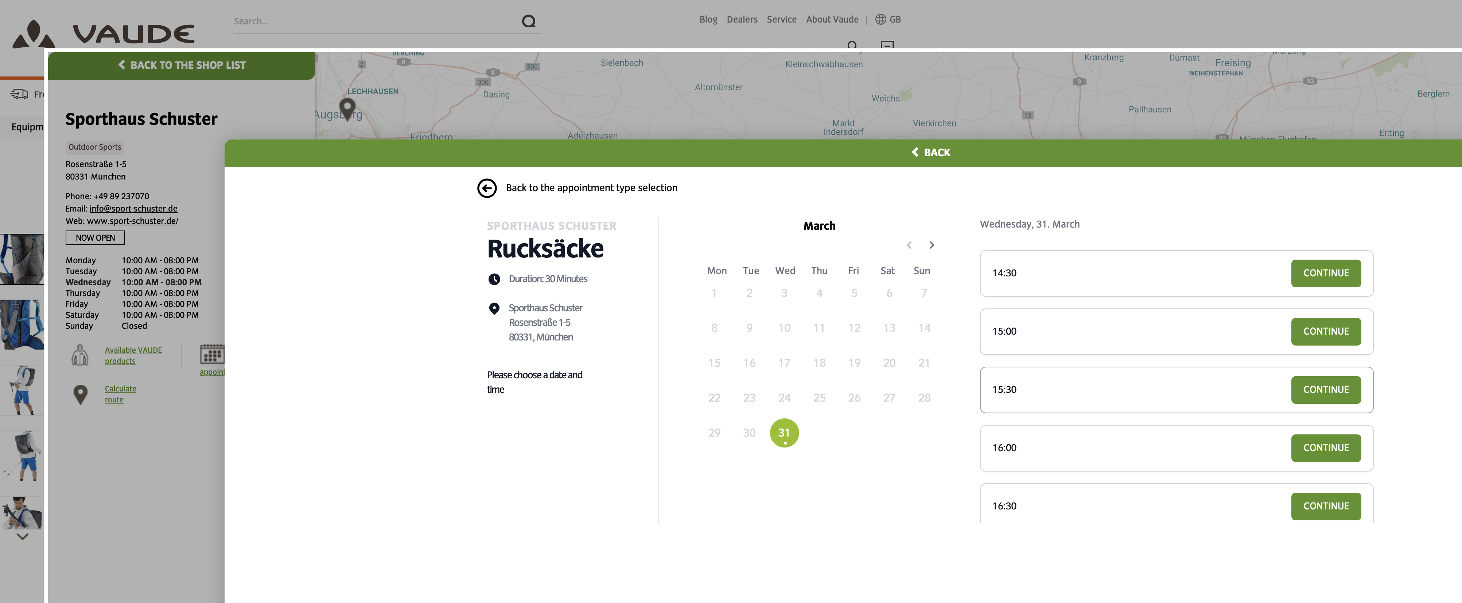Open the blue backpack thumbnail

coord(22,325)
